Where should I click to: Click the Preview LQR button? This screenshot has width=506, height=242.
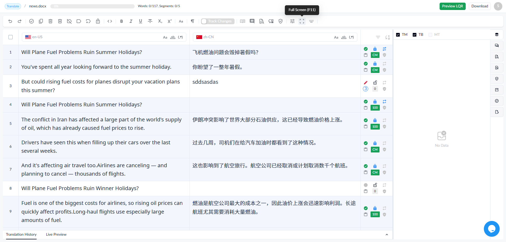[453, 6]
